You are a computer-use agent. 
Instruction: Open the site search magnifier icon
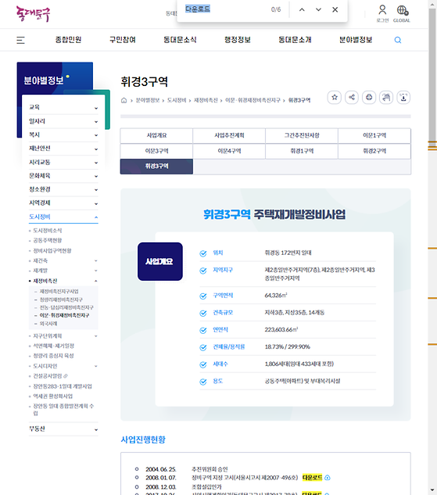[x=398, y=40]
